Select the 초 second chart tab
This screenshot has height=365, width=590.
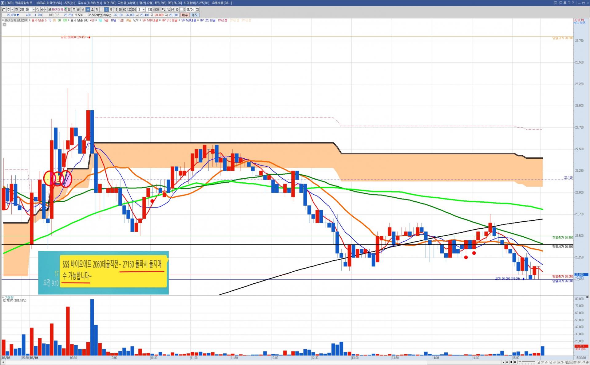[92, 10]
